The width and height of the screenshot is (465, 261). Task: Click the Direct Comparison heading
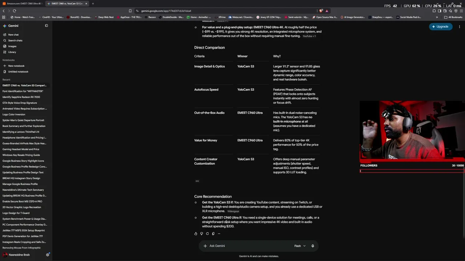pyautogui.click(x=210, y=47)
